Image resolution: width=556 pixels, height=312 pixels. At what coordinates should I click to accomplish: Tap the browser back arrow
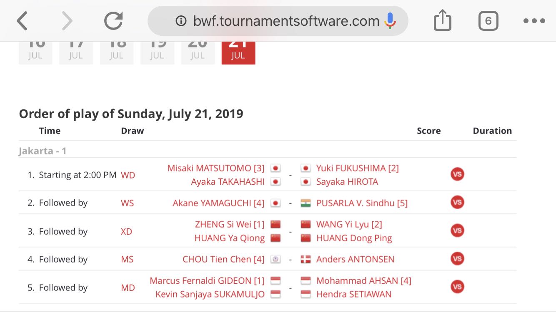click(22, 21)
